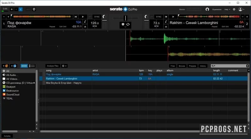Jump to start of deck 2 track
Screen dimensions: 251x139
click(x=166, y=17)
